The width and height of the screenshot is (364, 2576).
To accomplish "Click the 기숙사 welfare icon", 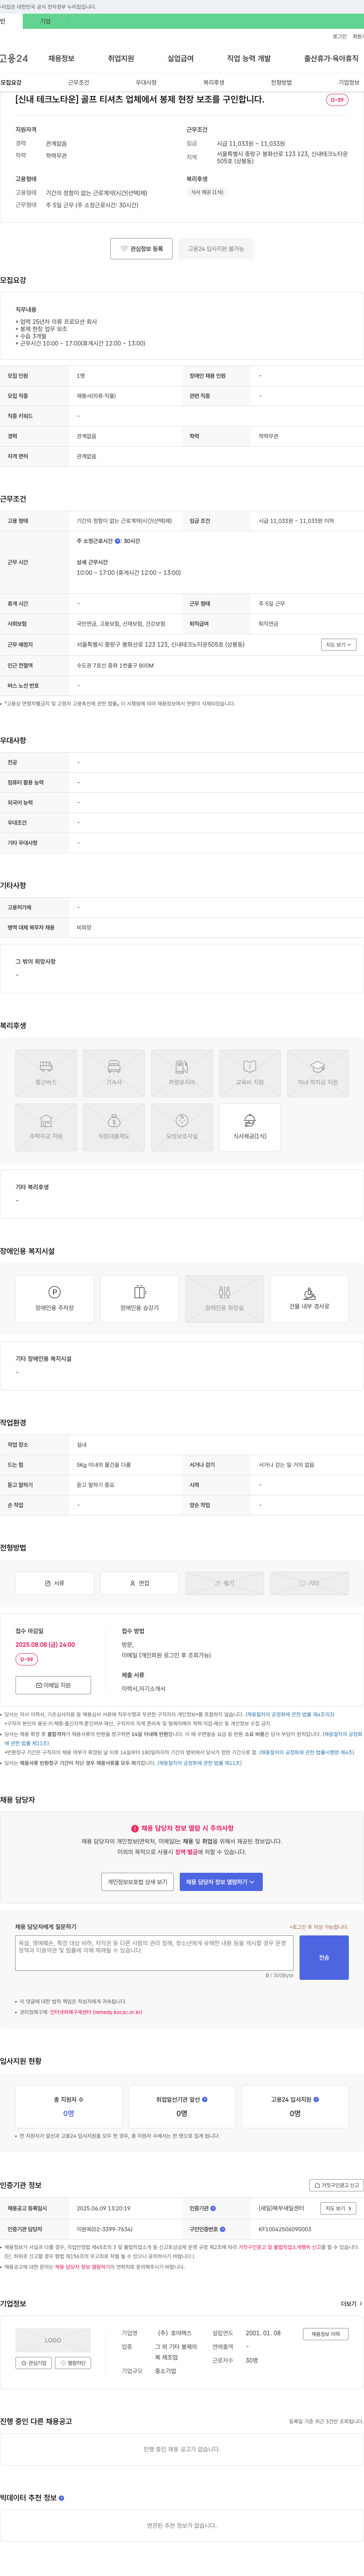I will (114, 1073).
